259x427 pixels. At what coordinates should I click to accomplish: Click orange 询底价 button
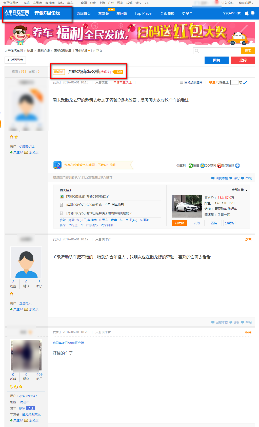pyautogui.click(x=180, y=223)
